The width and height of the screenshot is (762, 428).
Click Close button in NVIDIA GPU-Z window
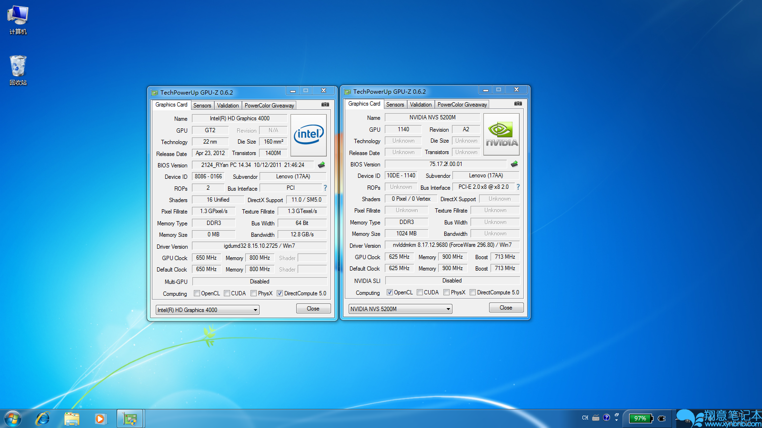[x=506, y=308]
